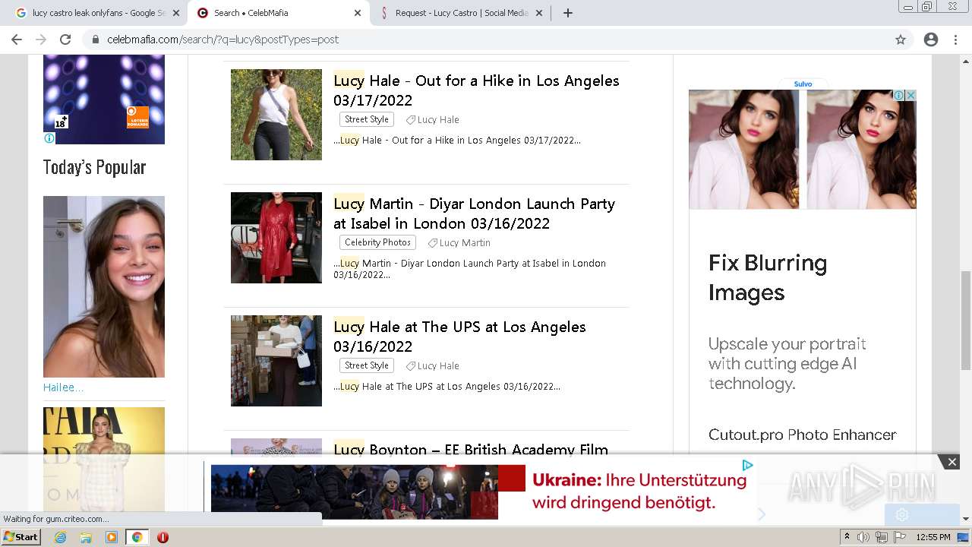The height and width of the screenshot is (547, 972).
Task: Open Lucy Hale hiking thumbnail image
Action: (x=276, y=115)
